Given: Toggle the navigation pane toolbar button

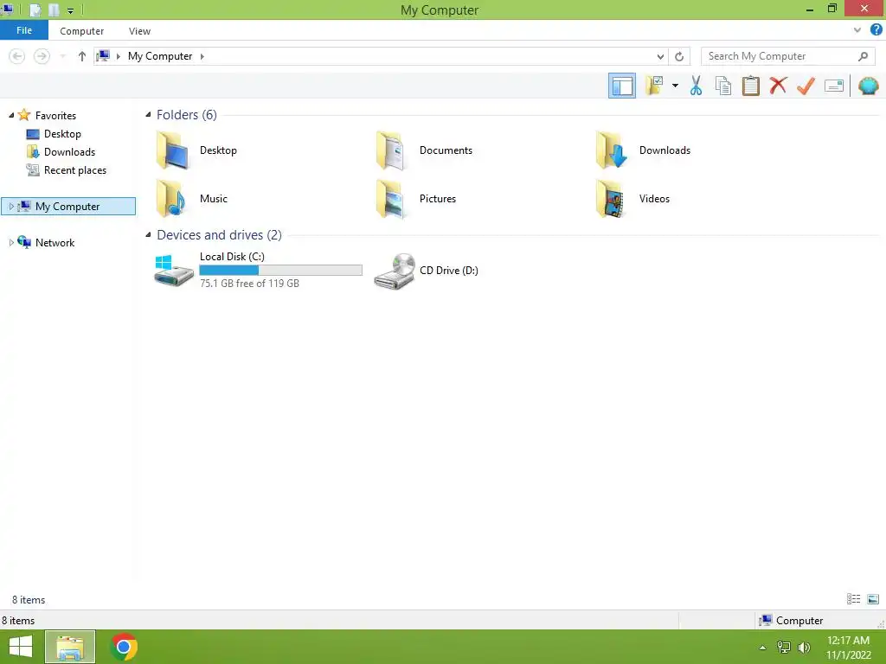Looking at the screenshot, I should pos(621,86).
